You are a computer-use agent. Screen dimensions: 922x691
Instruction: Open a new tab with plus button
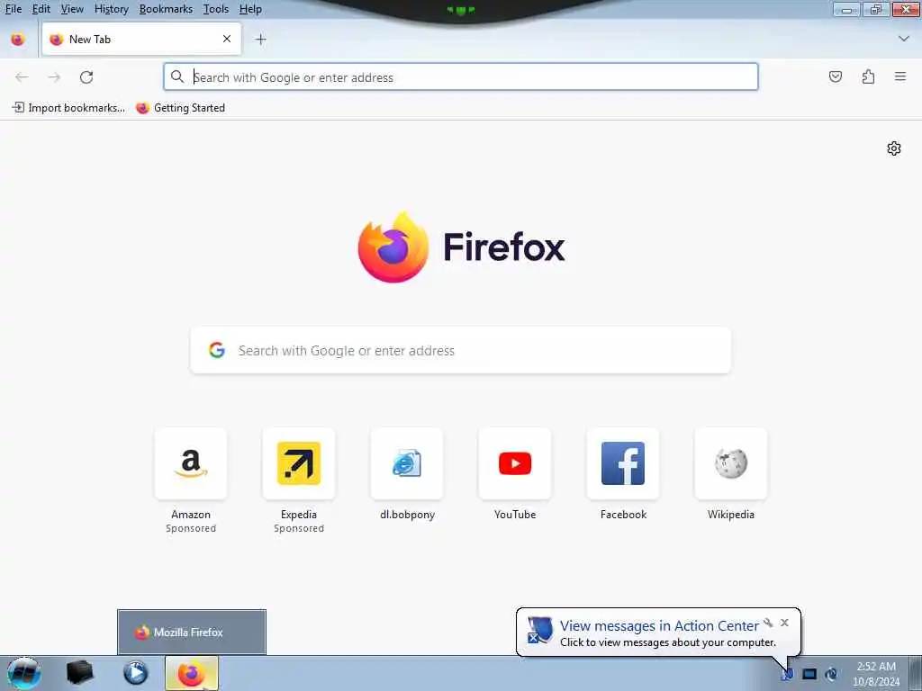(260, 40)
